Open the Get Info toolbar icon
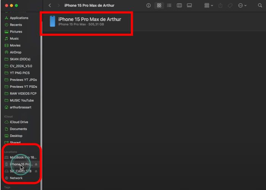This screenshot has height=190, width=266. click(x=148, y=5)
